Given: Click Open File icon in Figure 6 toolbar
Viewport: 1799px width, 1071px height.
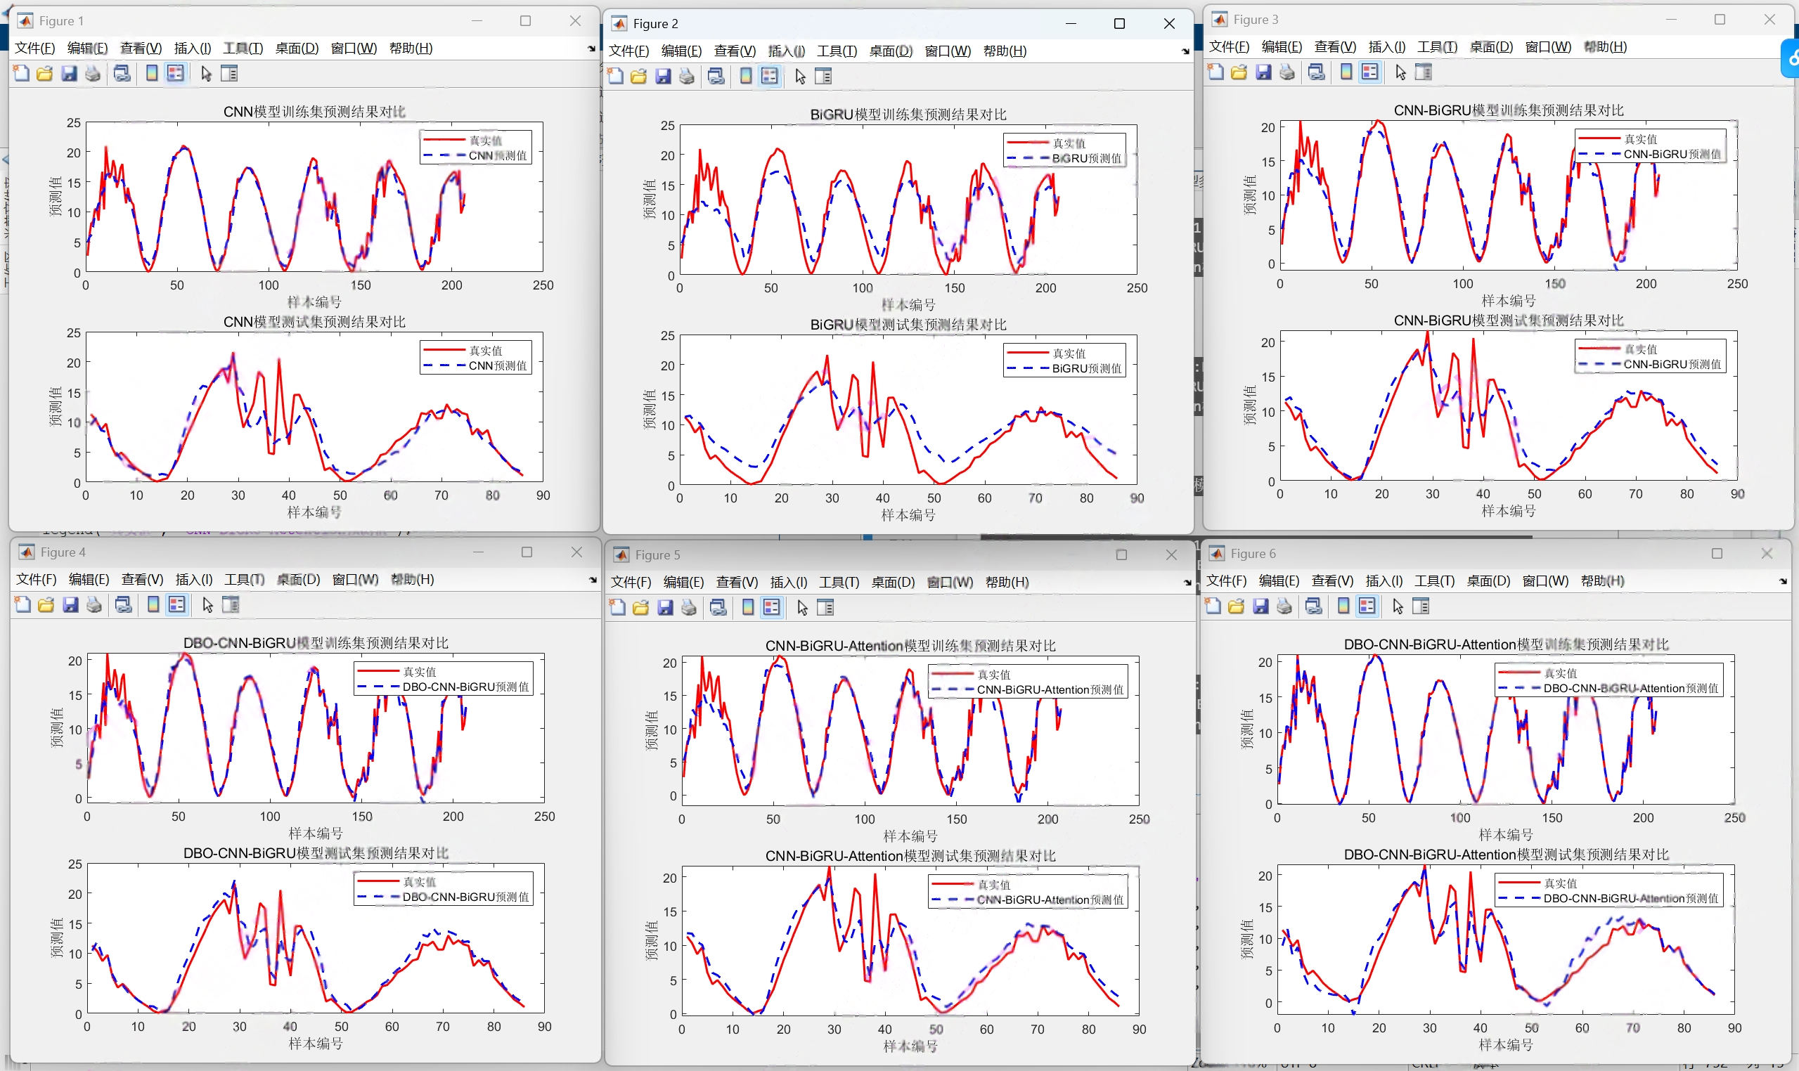Looking at the screenshot, I should point(1237,606).
